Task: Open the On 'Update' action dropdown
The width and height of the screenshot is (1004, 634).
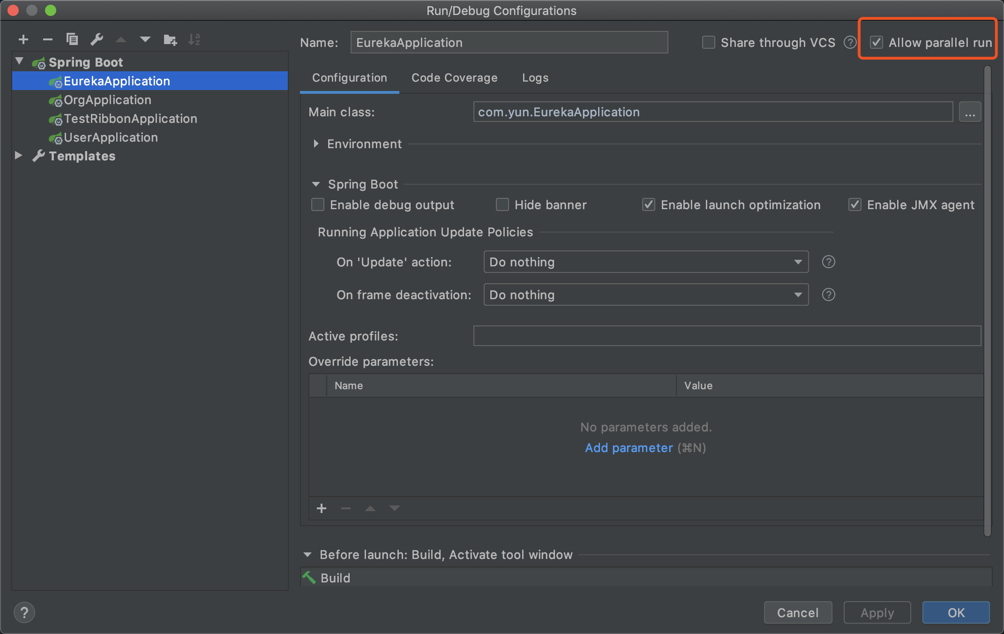Action: click(x=645, y=262)
